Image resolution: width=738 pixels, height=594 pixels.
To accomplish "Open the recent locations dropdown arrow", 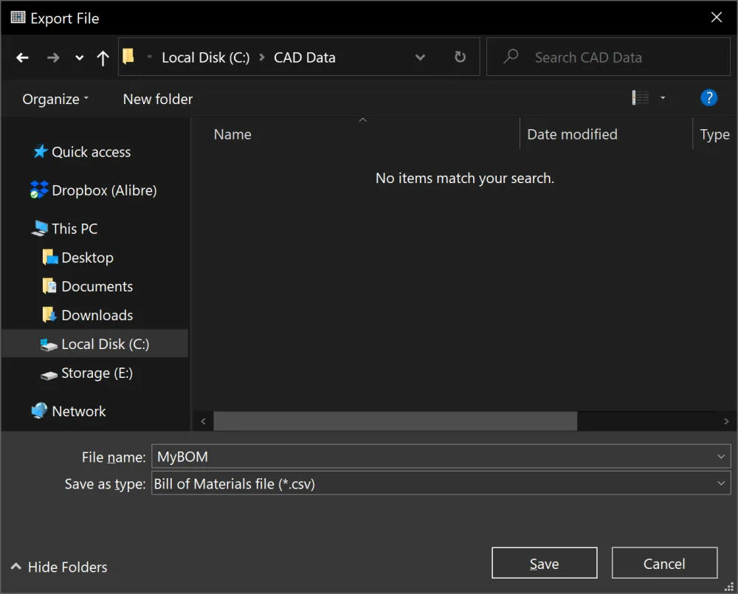I will (79, 58).
